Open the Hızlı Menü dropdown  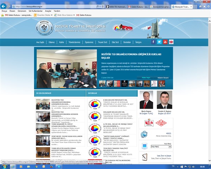(161, 146)
